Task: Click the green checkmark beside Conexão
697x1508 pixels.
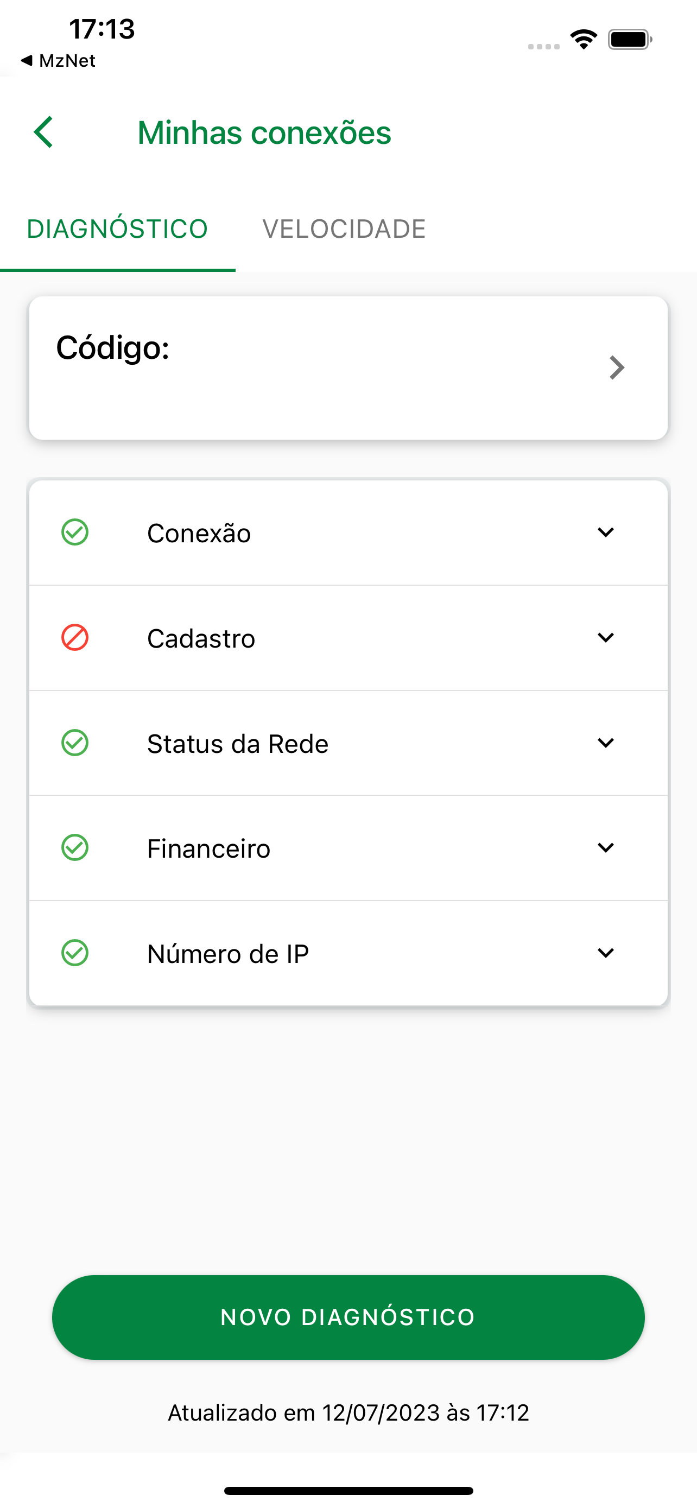Action: 75,532
